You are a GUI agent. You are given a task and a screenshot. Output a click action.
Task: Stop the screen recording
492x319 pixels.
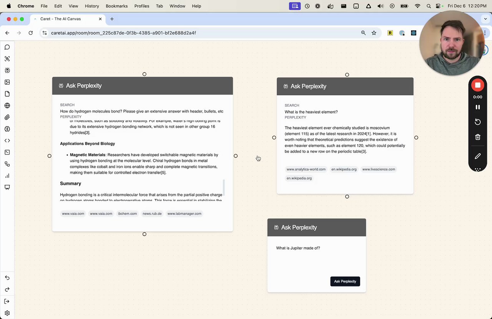point(478,85)
